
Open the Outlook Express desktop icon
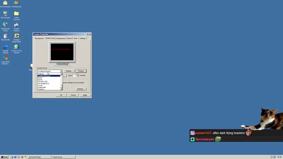(16, 25)
